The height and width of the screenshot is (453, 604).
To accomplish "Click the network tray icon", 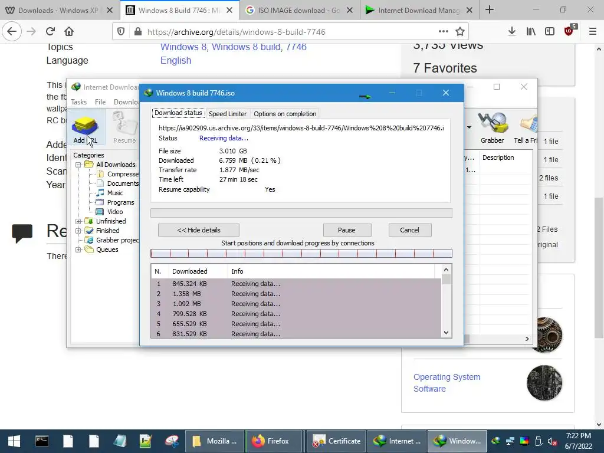I will [510, 441].
